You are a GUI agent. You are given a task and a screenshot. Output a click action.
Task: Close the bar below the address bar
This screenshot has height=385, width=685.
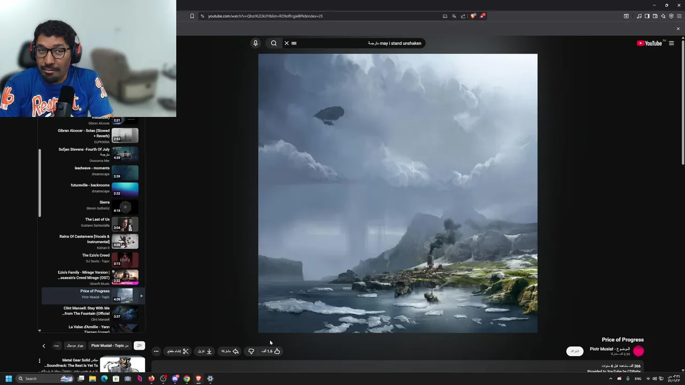[678, 29]
